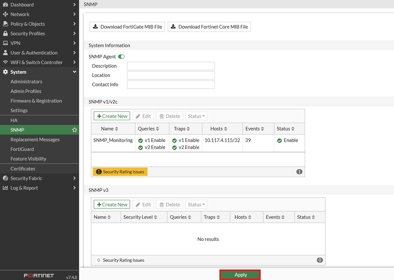Open the Certificates menu item
Image resolution: width=394 pixels, height=280 pixels.
click(x=23, y=169)
